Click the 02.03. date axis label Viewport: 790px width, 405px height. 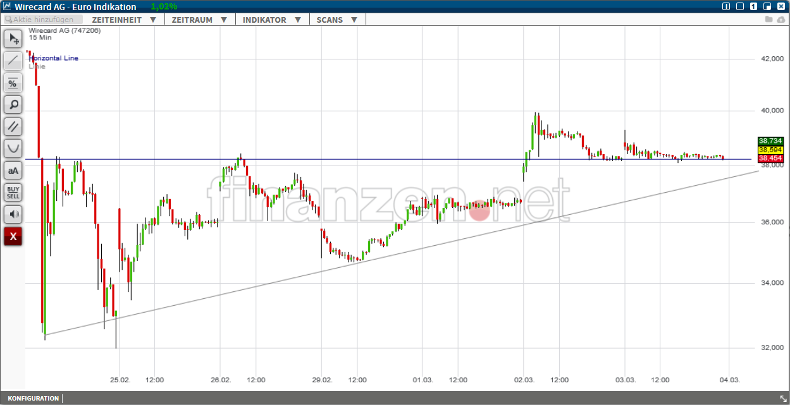coord(524,380)
